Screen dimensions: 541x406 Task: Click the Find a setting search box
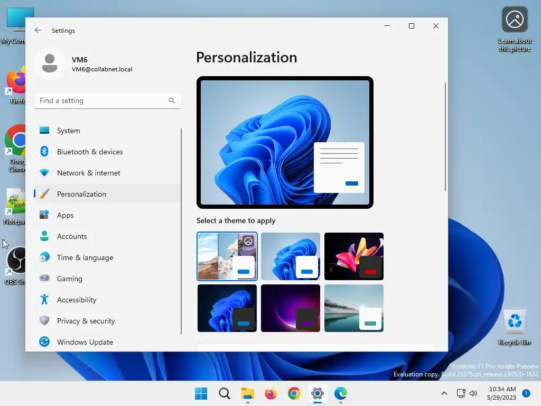pyautogui.click(x=108, y=100)
